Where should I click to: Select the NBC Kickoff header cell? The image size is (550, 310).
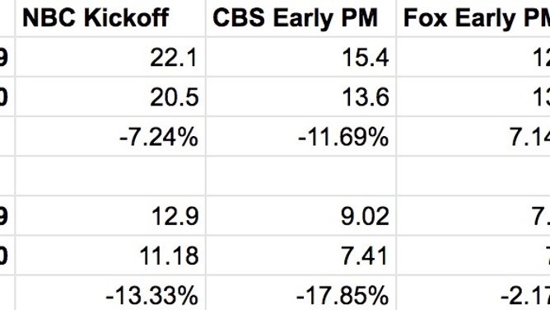pos(110,18)
